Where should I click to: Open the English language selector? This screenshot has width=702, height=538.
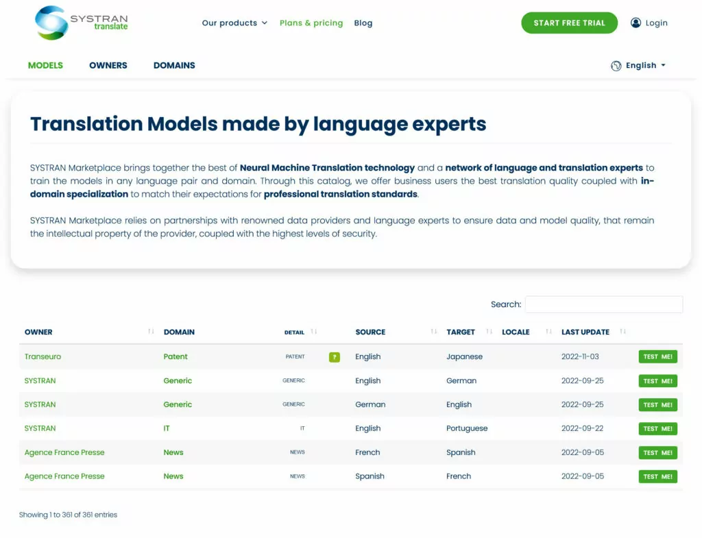click(639, 66)
